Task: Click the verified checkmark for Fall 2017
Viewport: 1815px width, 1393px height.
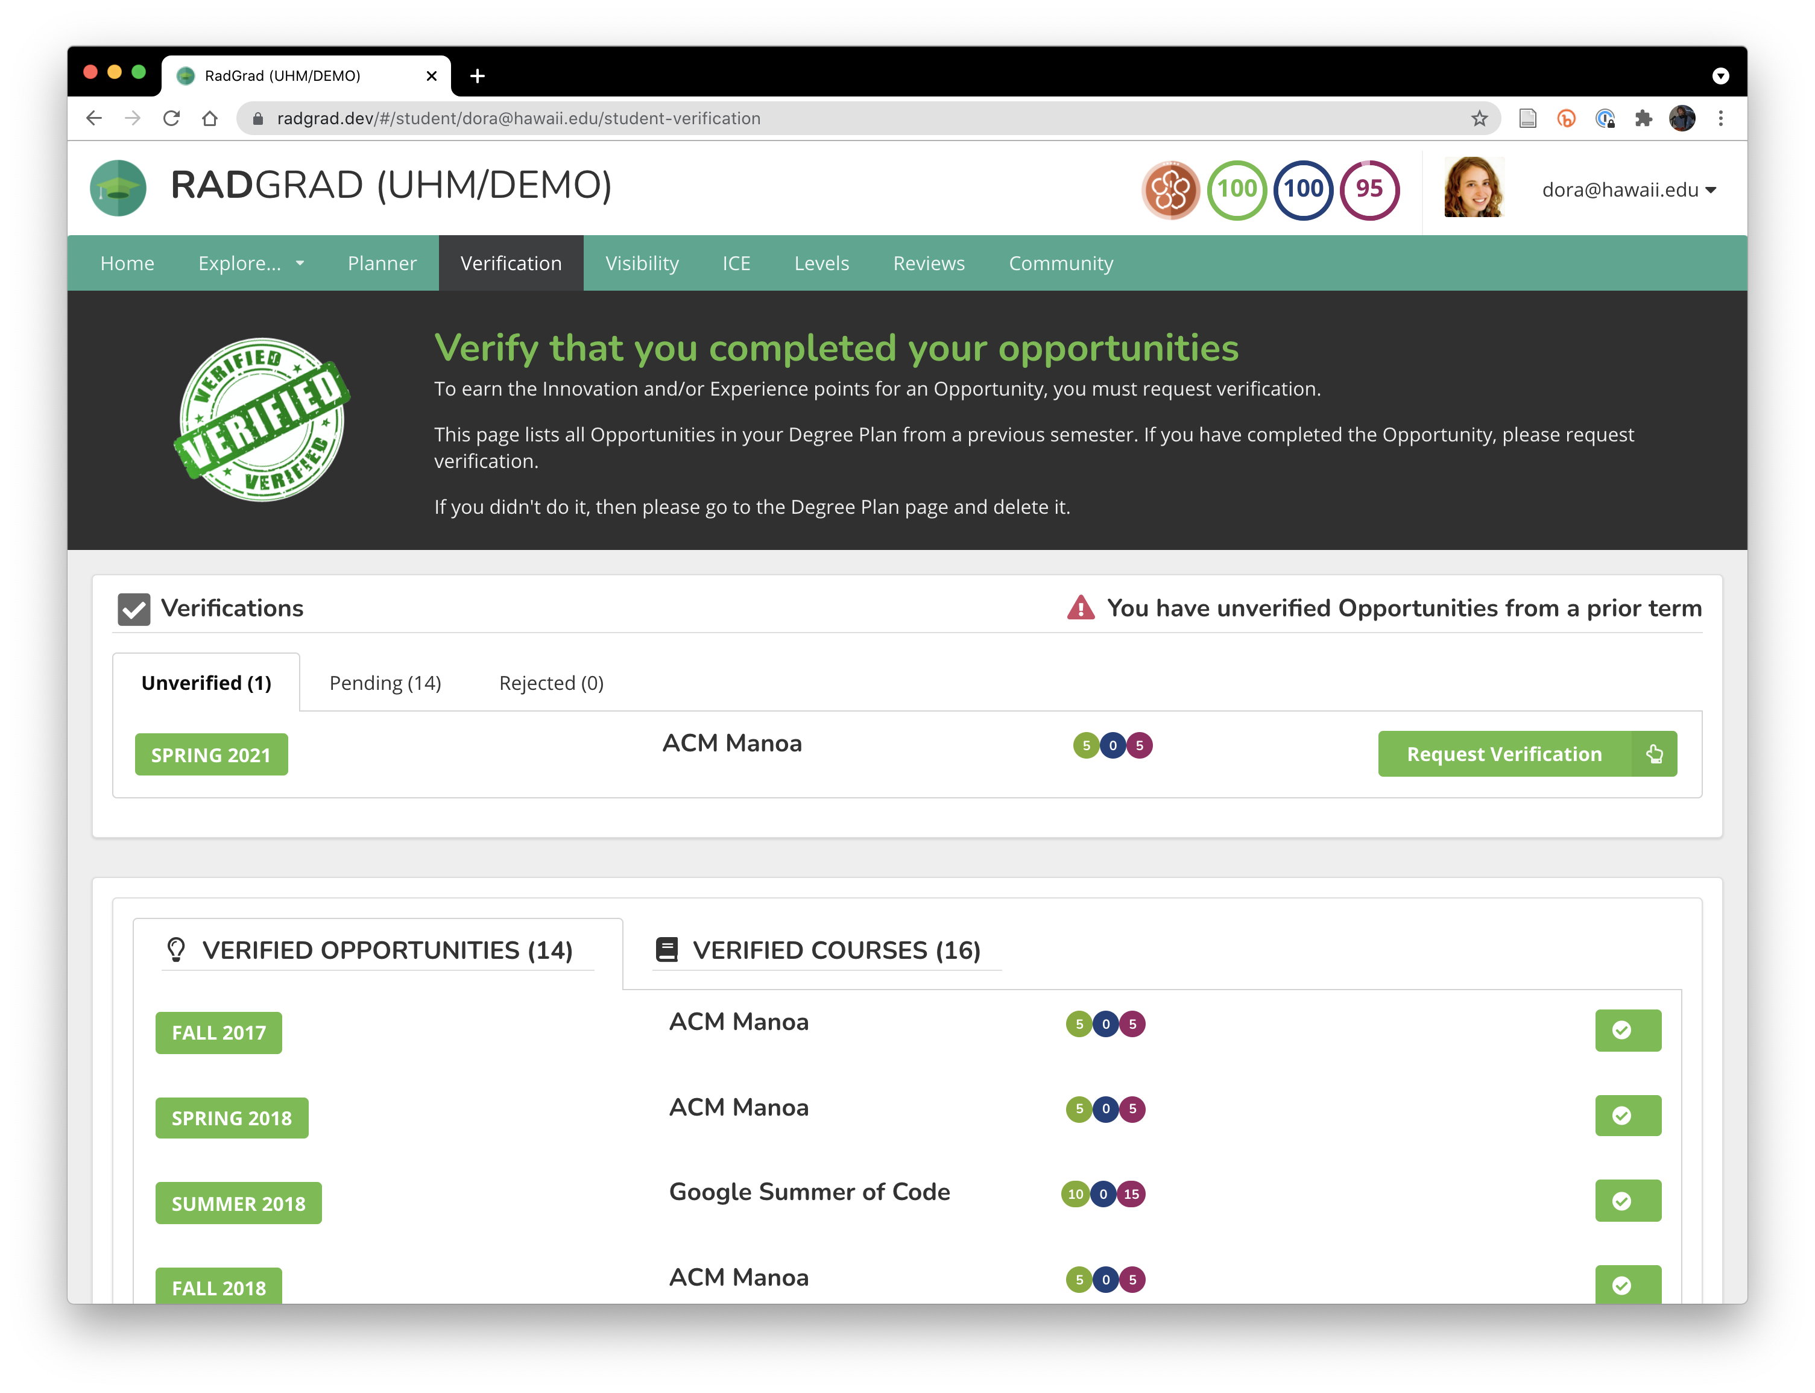Action: tap(1627, 1031)
